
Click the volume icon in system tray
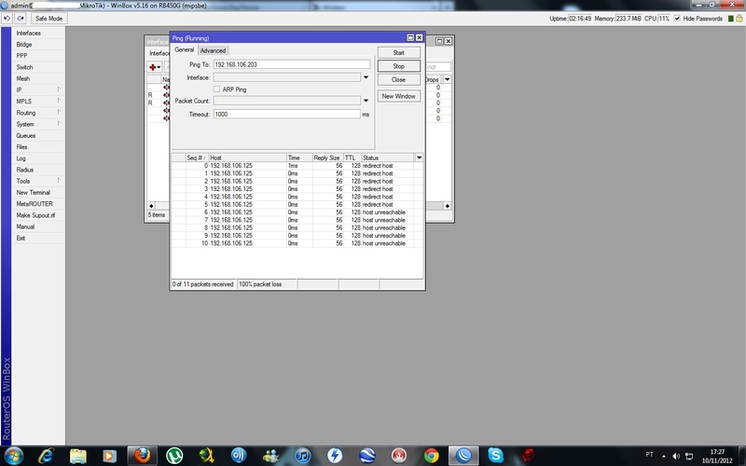tap(676, 456)
